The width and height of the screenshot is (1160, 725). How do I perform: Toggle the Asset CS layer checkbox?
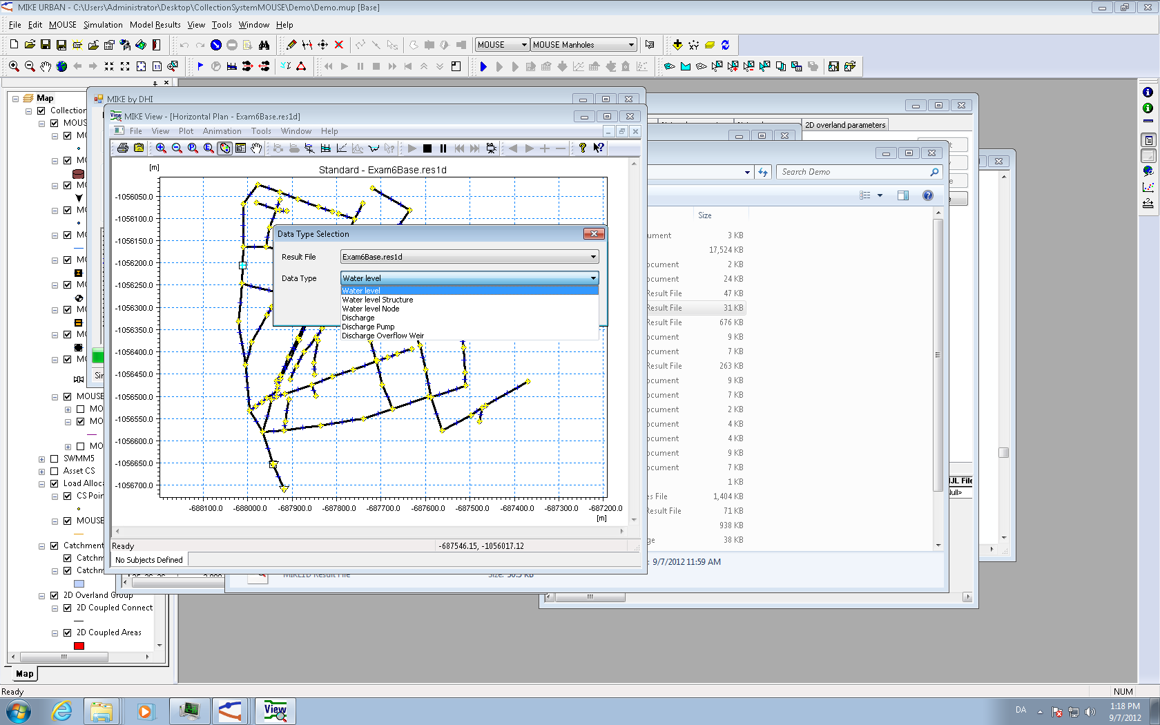pyautogui.click(x=55, y=471)
